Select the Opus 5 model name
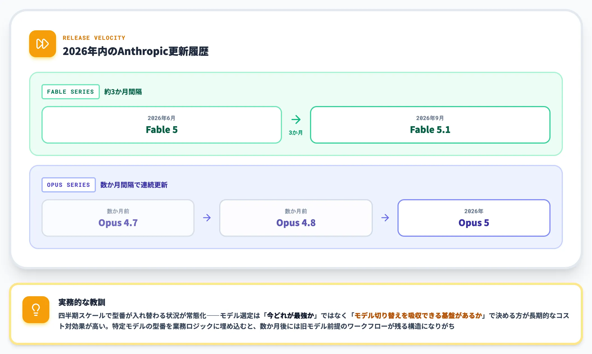Viewport: 592px width, 354px height. tap(474, 223)
